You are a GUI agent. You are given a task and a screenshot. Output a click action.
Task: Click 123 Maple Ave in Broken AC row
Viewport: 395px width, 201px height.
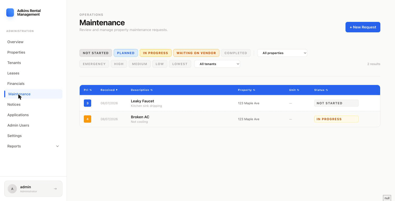249,119
